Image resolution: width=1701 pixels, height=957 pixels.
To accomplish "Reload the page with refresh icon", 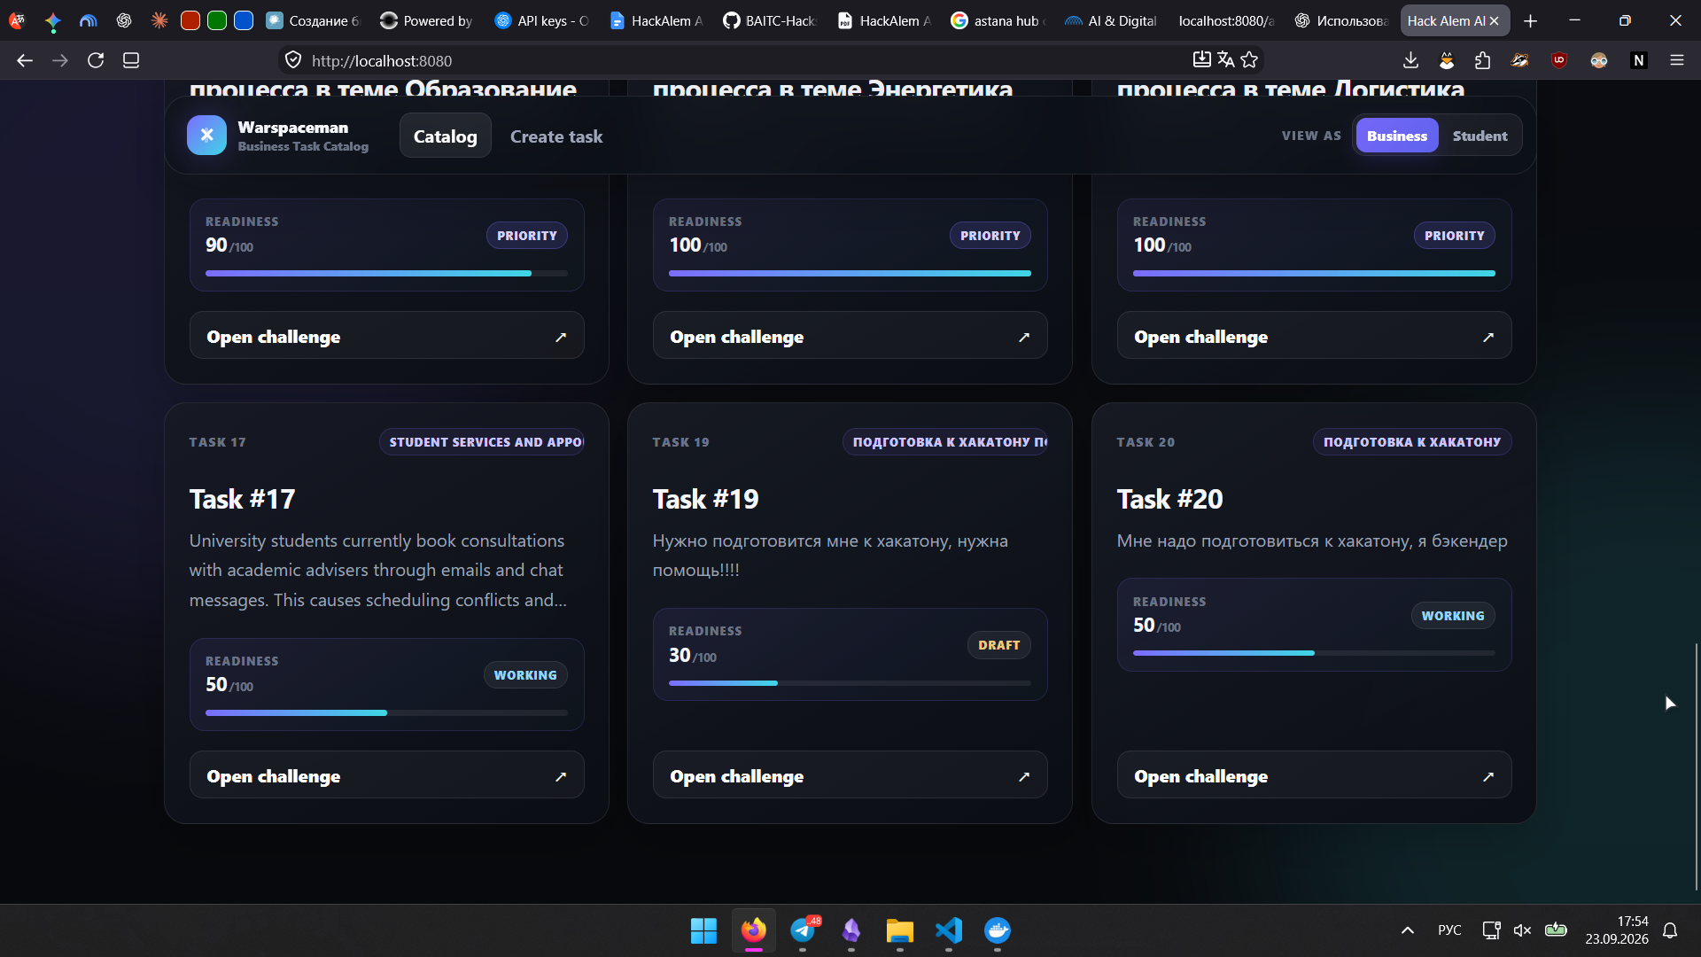I will 96,60.
